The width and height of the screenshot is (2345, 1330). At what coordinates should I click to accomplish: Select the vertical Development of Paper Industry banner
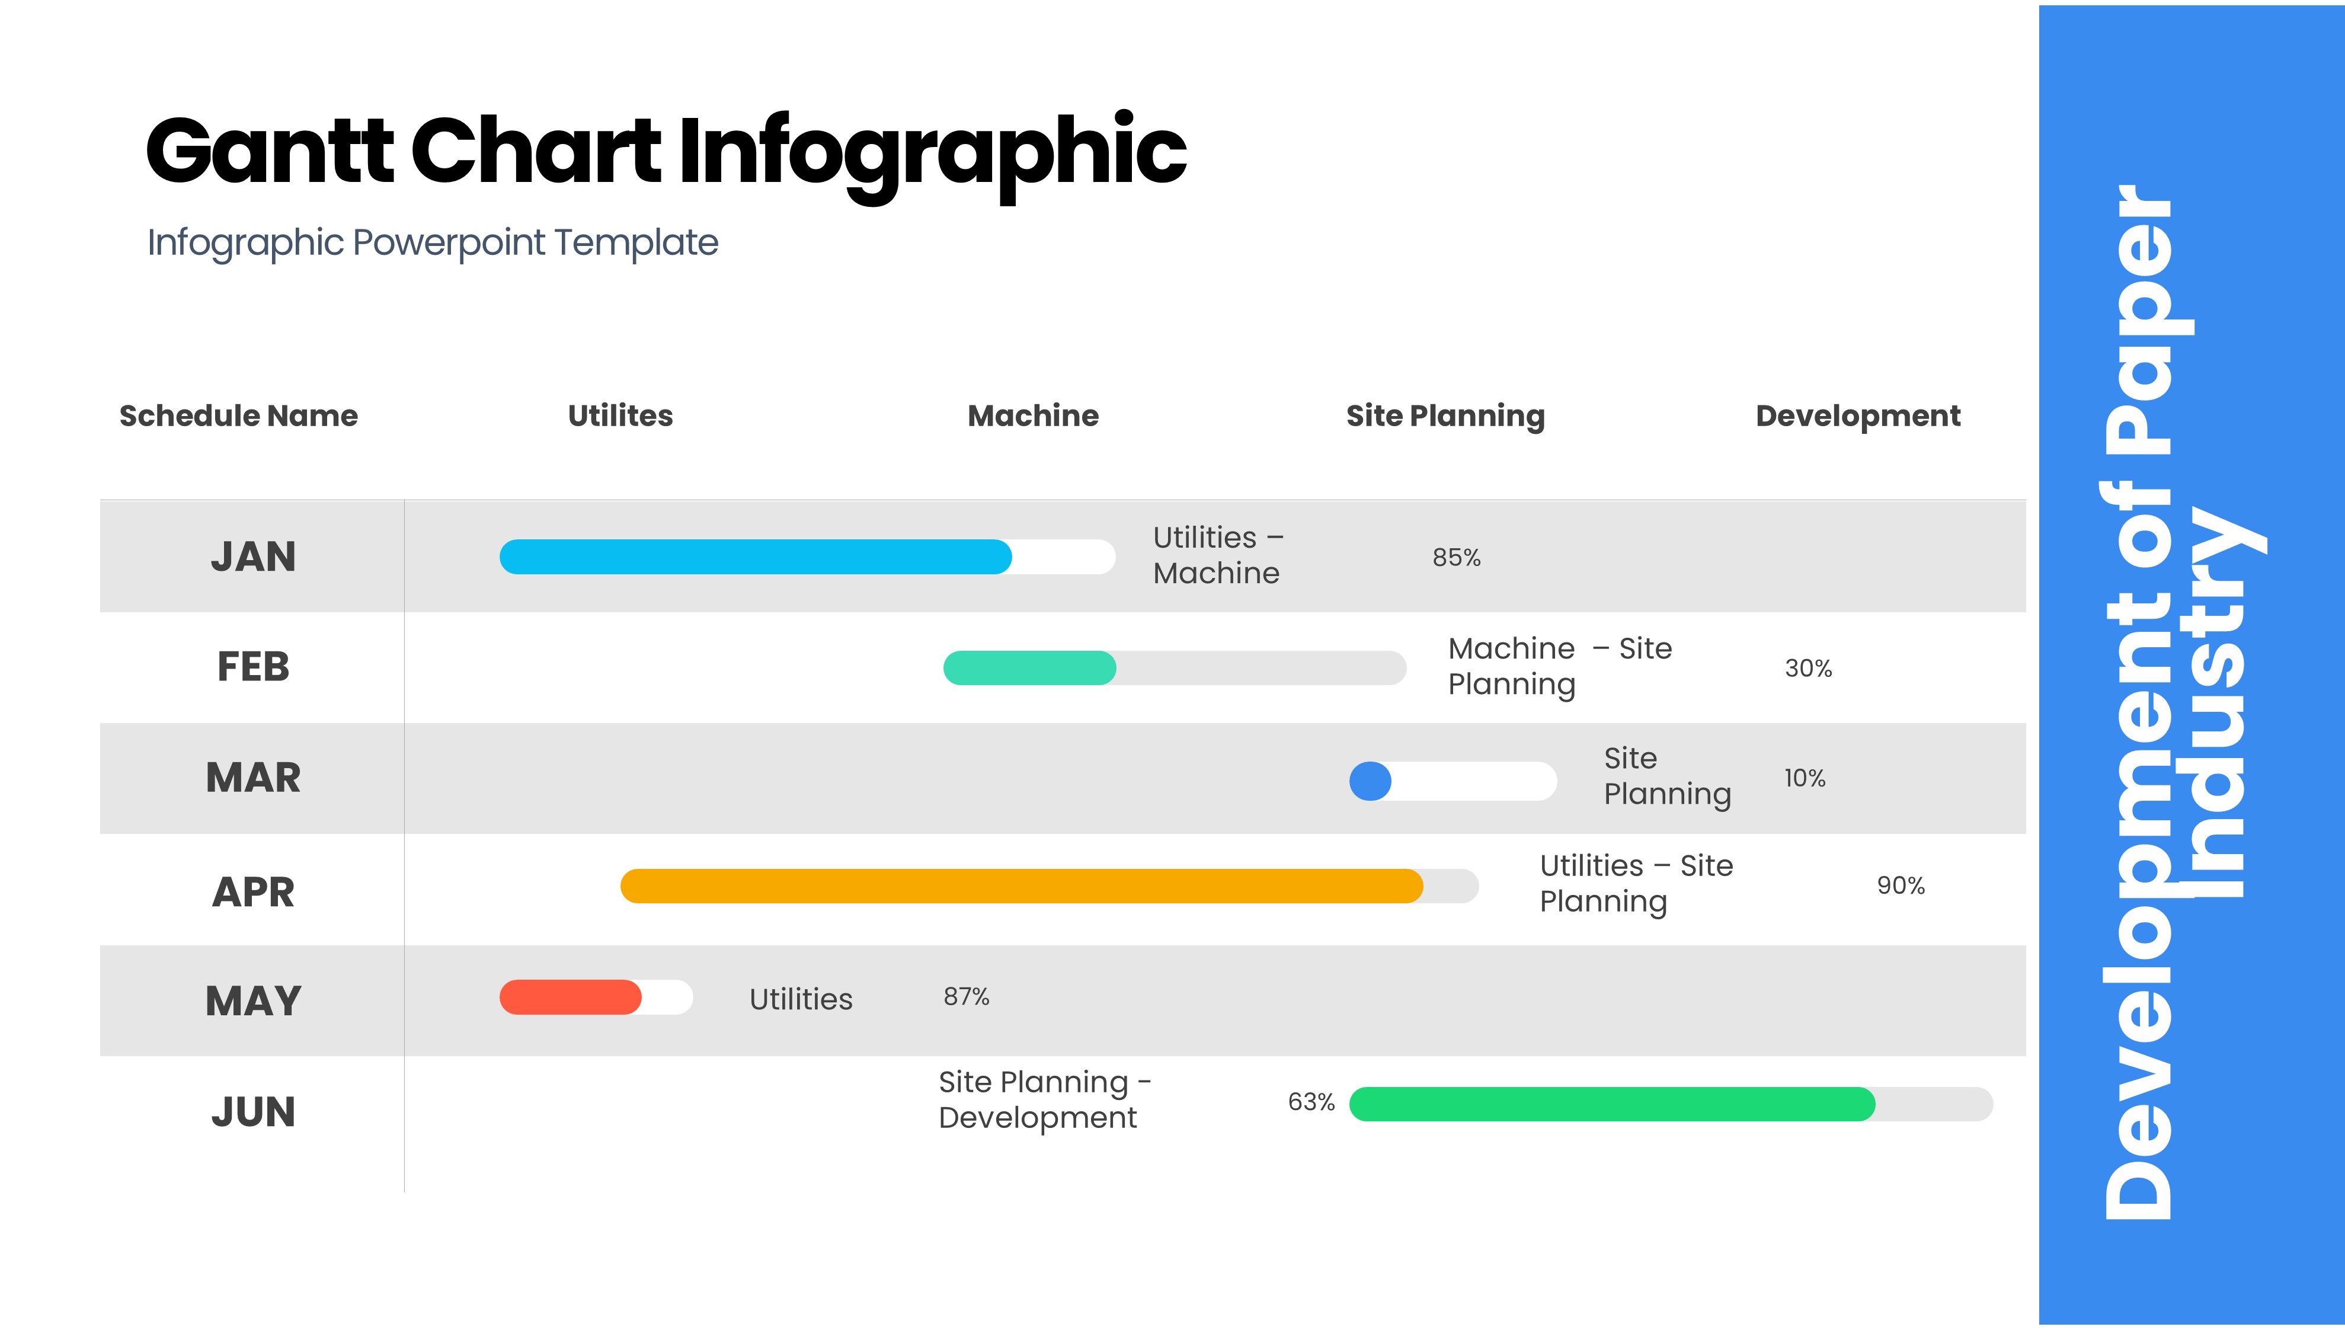(x=2191, y=665)
